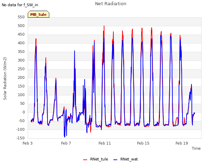Viewport: 222px width, 166px height.
Task: Click the 'No data for f_SW_in' message
Action: [20, 5]
